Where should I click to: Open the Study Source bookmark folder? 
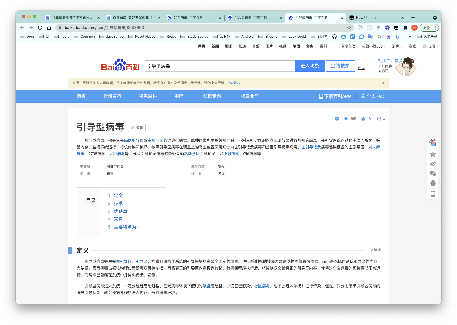(195, 37)
